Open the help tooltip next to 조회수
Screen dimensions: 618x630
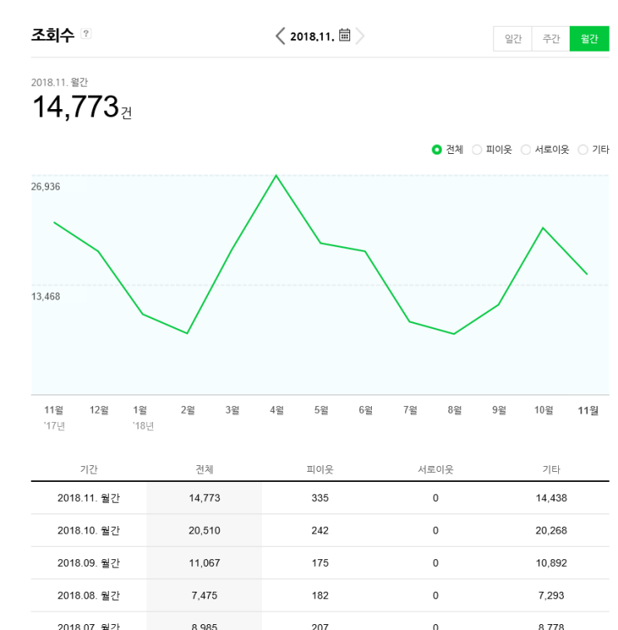(x=86, y=33)
